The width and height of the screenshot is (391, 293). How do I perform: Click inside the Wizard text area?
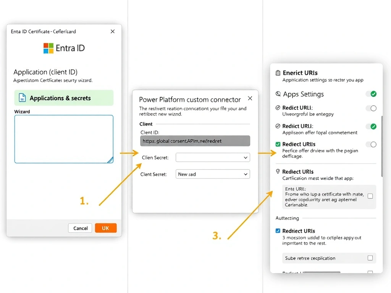pyautogui.click(x=64, y=139)
